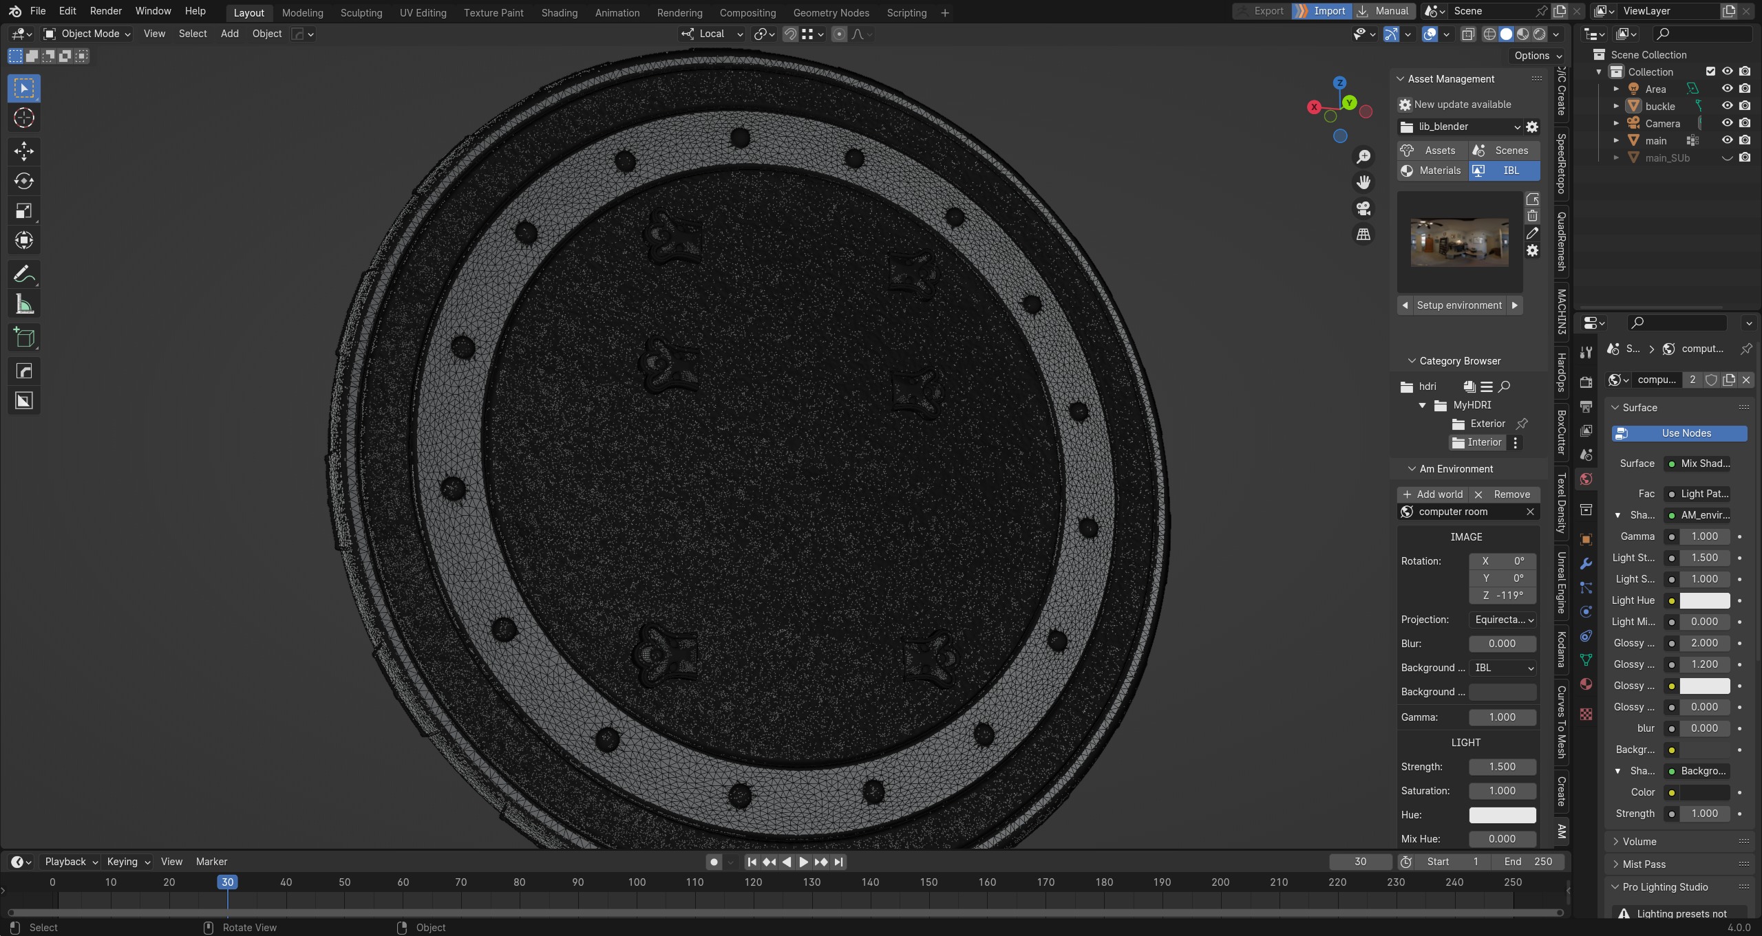The height and width of the screenshot is (936, 1762).
Task: Expand the buckle object in outliner
Action: tap(1616, 106)
